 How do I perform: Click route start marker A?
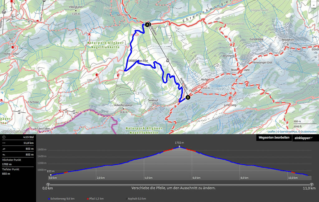point(147,24)
